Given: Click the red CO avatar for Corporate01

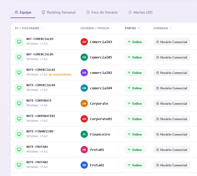Looking at the screenshot, I should pyautogui.click(x=84, y=119).
